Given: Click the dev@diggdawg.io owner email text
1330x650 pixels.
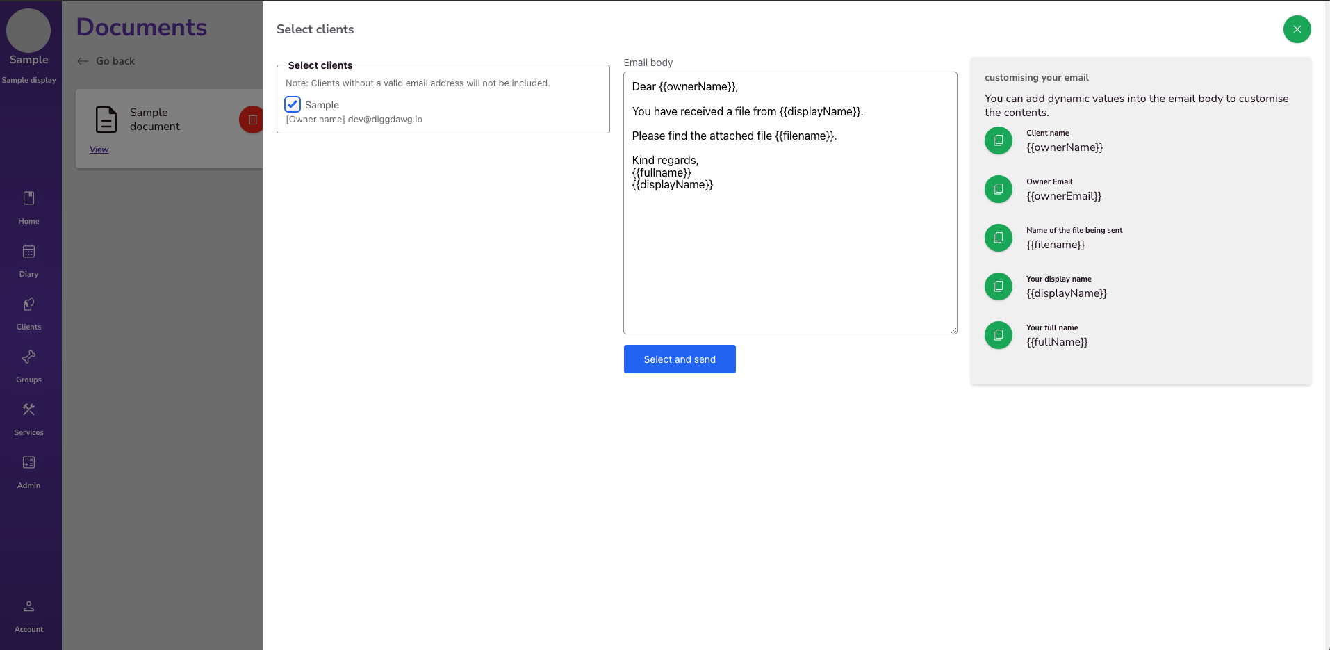Looking at the screenshot, I should click(385, 120).
